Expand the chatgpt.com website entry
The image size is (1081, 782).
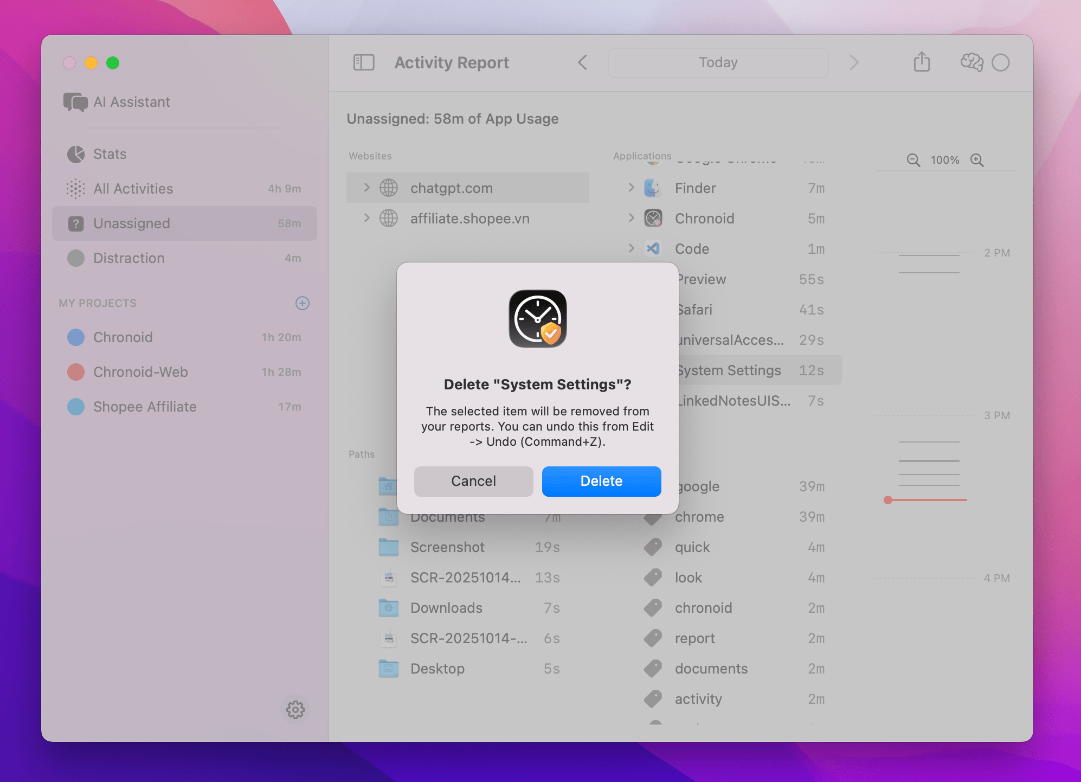coord(367,188)
